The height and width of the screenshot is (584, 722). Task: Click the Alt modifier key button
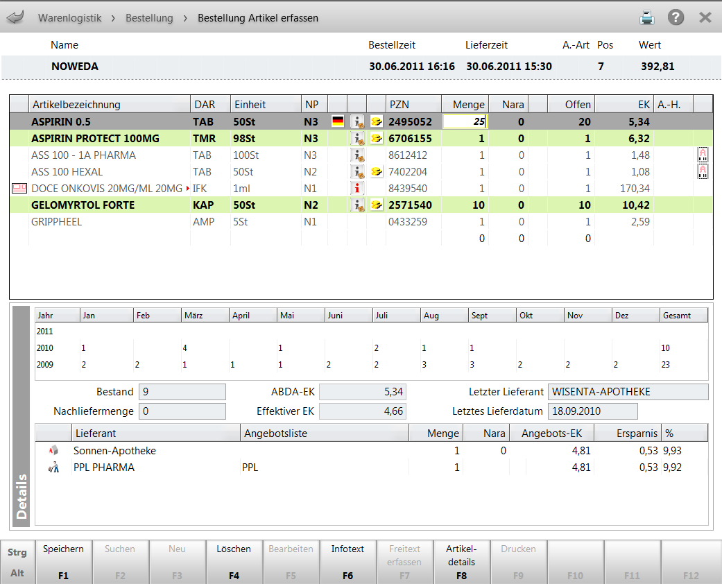pos(17,574)
